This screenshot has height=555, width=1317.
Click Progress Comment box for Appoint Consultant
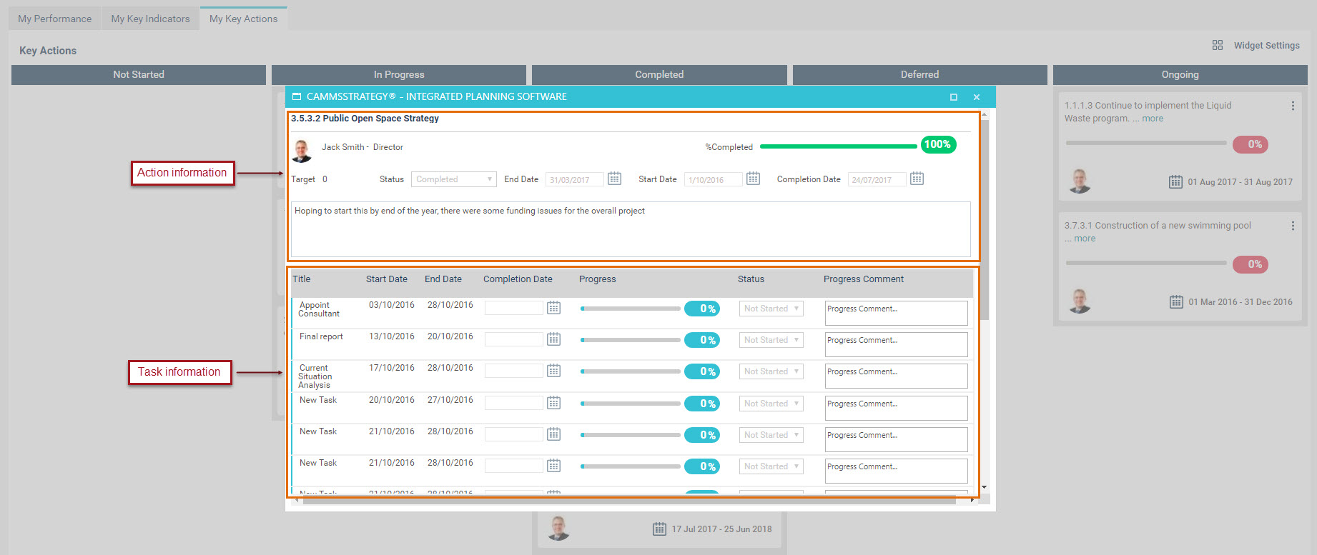coord(897,313)
